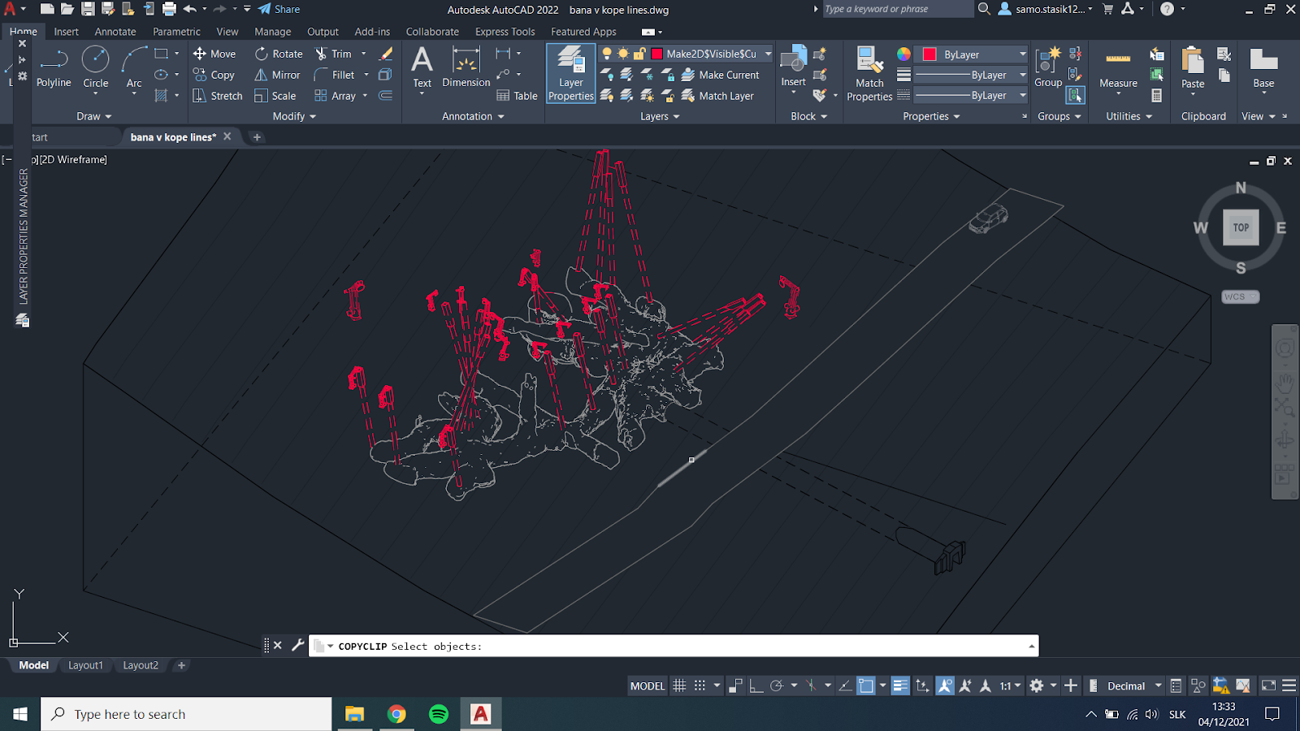This screenshot has height=731, width=1300.
Task: Click the Paste clipboard button
Action: pos(1193,68)
